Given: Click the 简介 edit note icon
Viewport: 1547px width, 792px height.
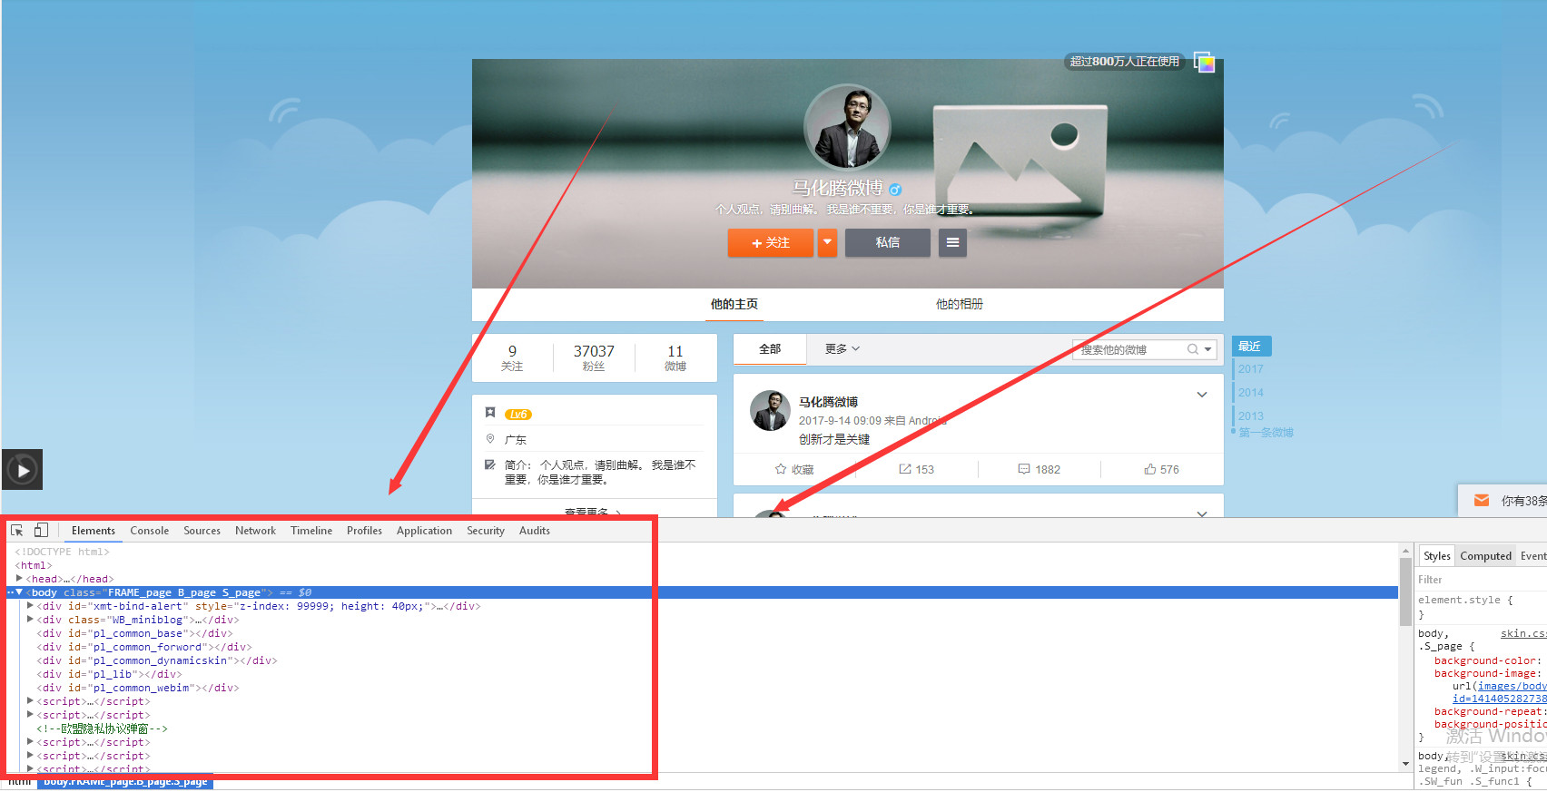Looking at the screenshot, I should pos(490,464).
